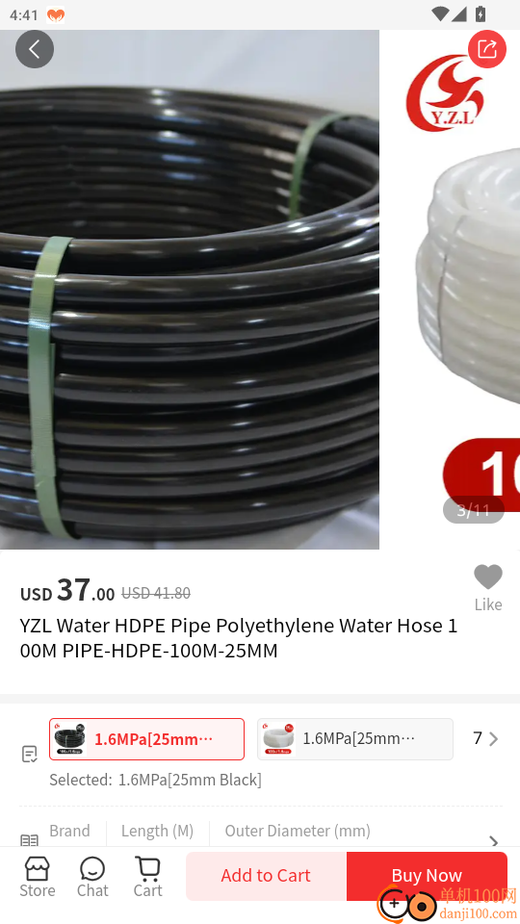520x924 pixels.
Task: Click the specifications table icon
Action: pyautogui.click(x=30, y=839)
